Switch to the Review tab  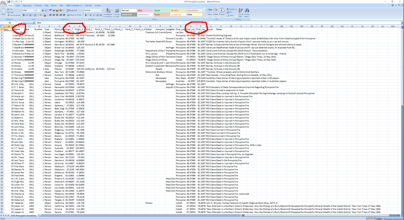tap(54, 6)
